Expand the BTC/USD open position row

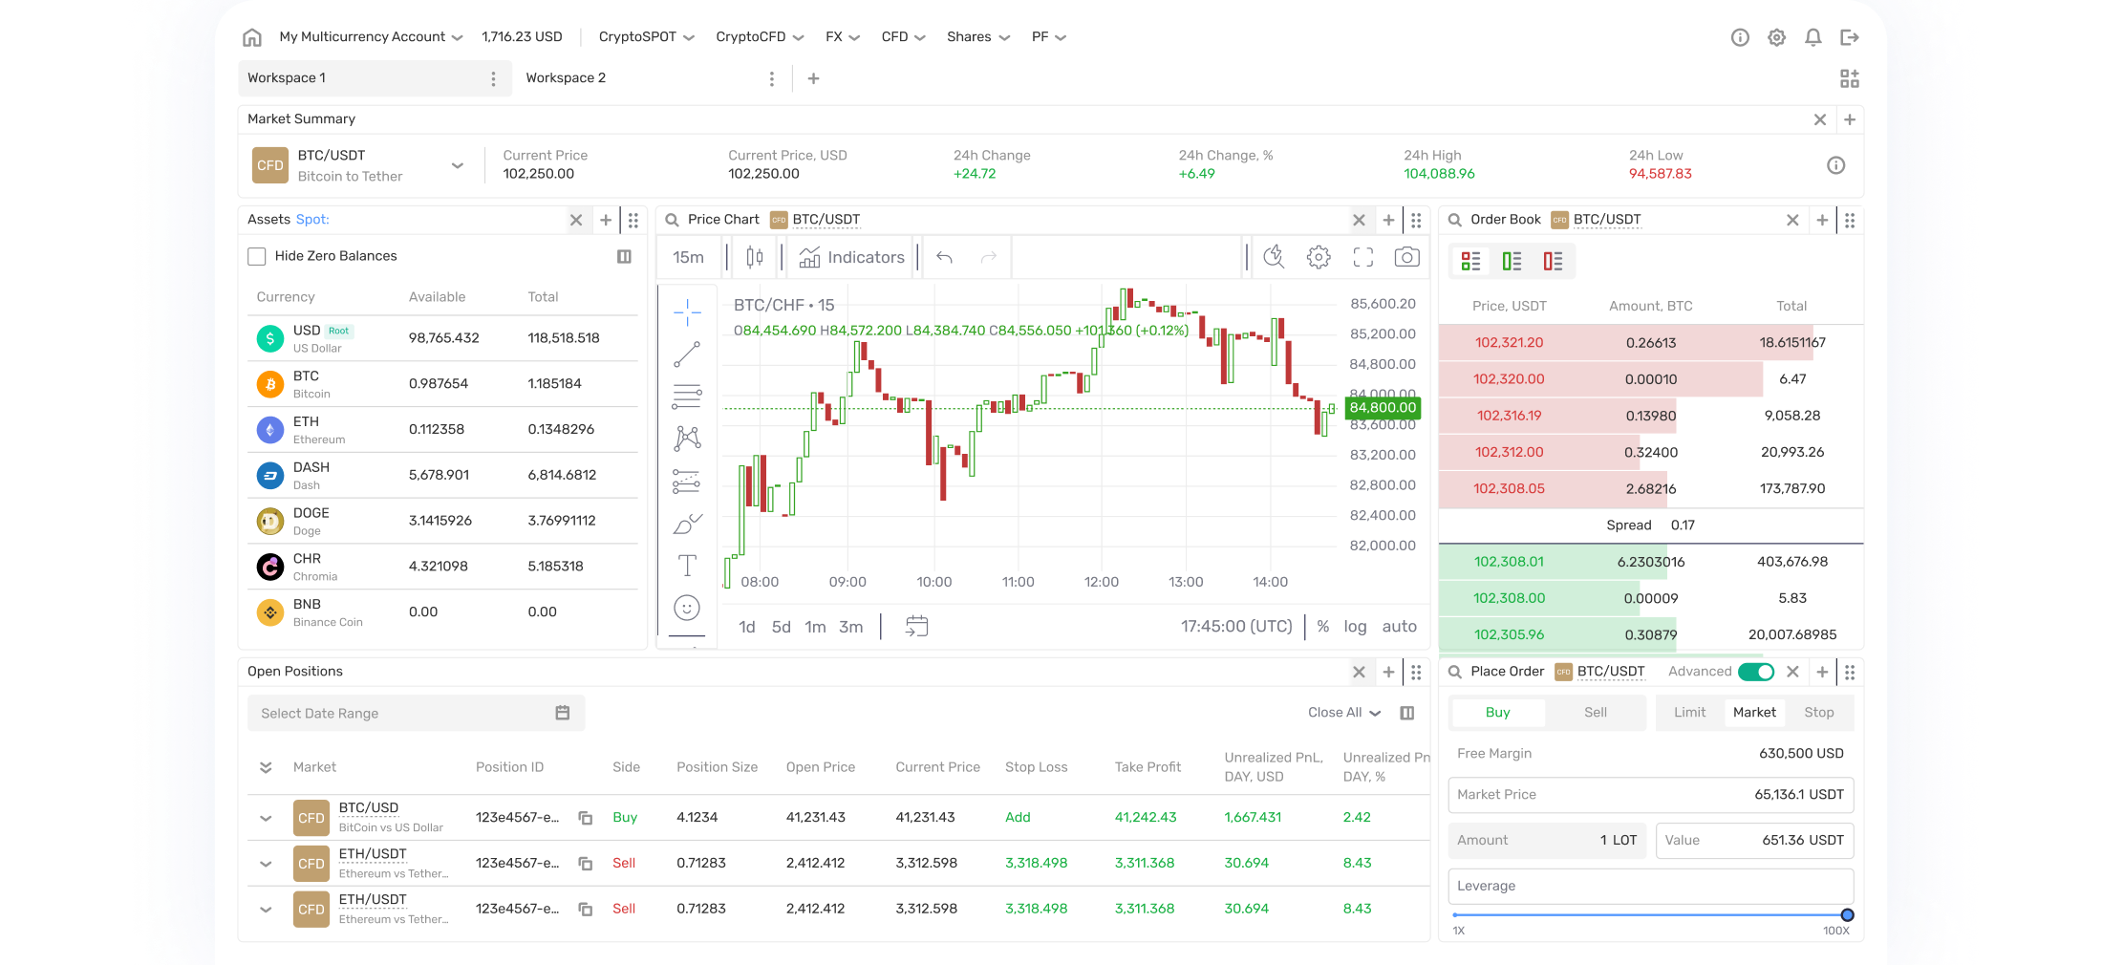pyautogui.click(x=266, y=817)
